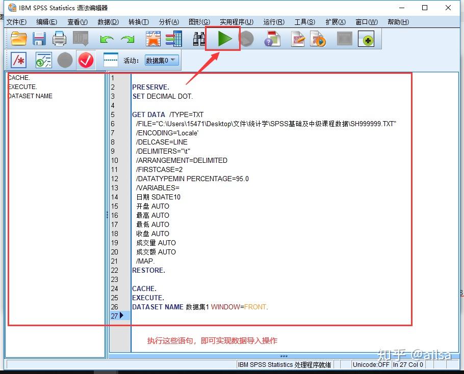Image resolution: width=464 pixels, height=374 pixels.
Task: Run selection with the green play button
Action: click(224, 39)
